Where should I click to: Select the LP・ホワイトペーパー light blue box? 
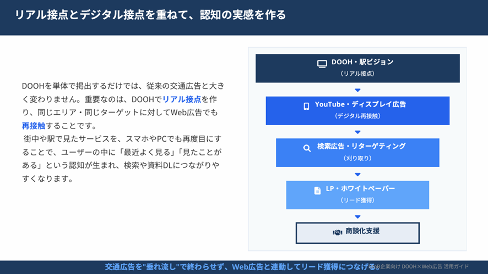[x=357, y=195]
